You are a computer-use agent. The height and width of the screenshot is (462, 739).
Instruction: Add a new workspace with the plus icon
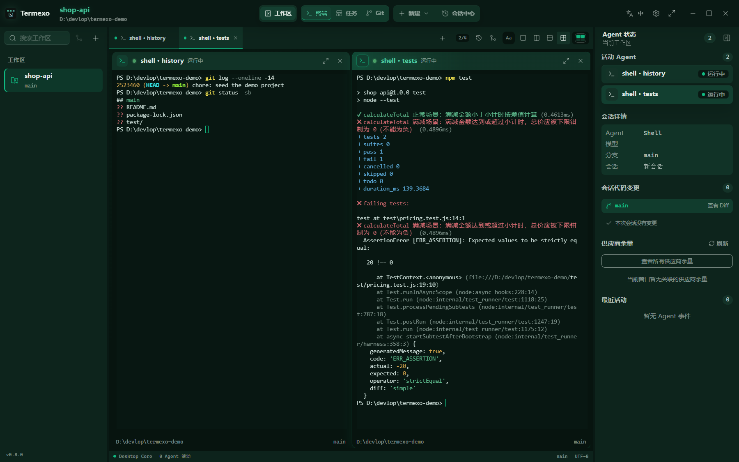(96, 38)
